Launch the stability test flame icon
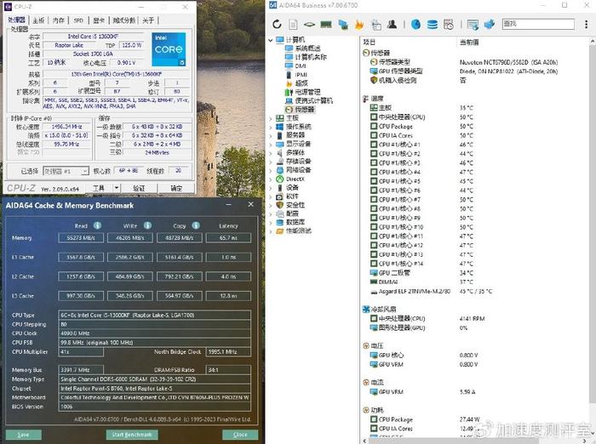Screen dimensions: 596x444 coord(359,25)
